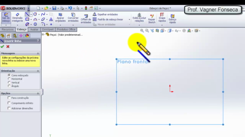Open the PropertyManager tab icon
Image resolution: width=245 pixels, height=137 pixels.
[8, 36]
